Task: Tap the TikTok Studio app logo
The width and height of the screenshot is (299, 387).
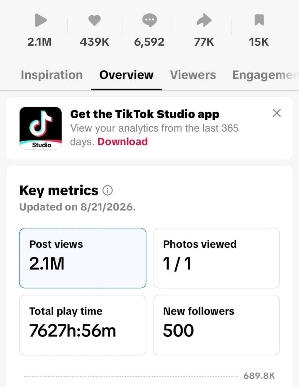Action: 41,128
